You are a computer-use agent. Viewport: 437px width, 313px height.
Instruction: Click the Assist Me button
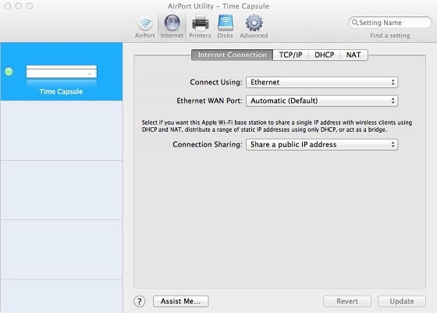tap(180, 301)
